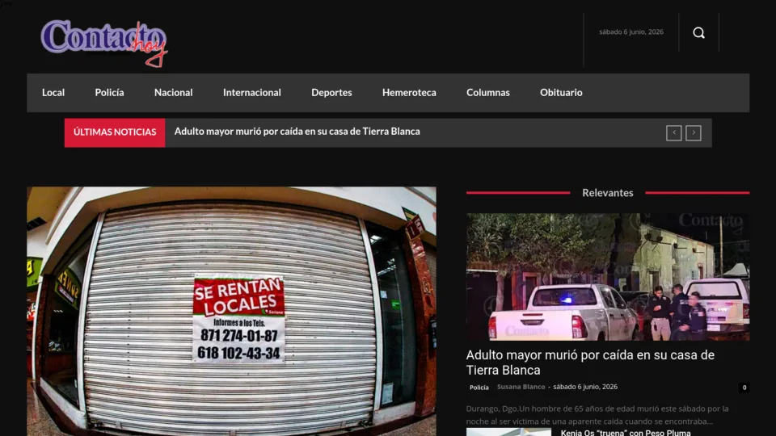This screenshot has height=436, width=776.
Task: Open the Se Rentan Locales featured image
Action: [x=232, y=312]
